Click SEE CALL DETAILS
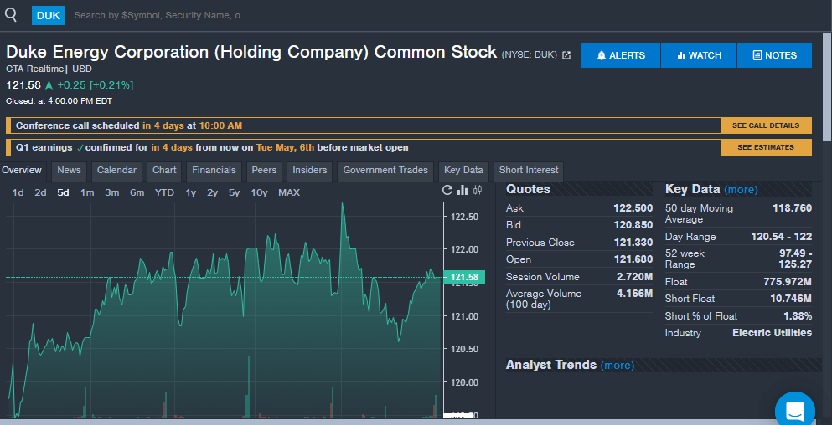 pyautogui.click(x=766, y=125)
